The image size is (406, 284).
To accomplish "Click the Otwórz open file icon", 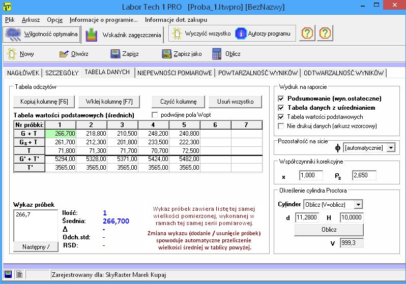I will click(x=64, y=54).
